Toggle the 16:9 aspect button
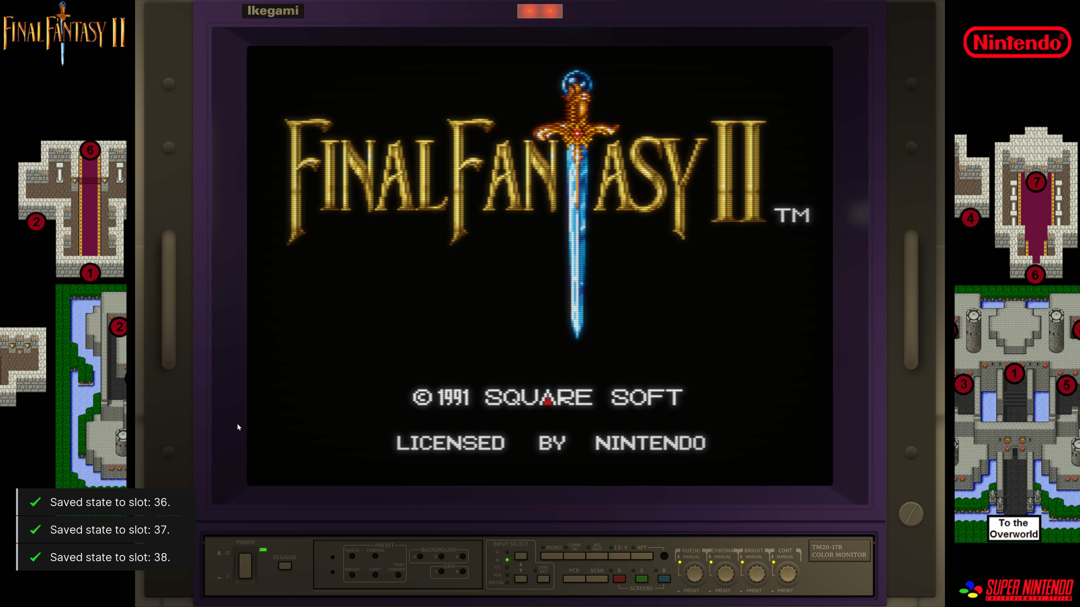Viewport: 1080px width, 607px height. pyautogui.click(x=619, y=556)
